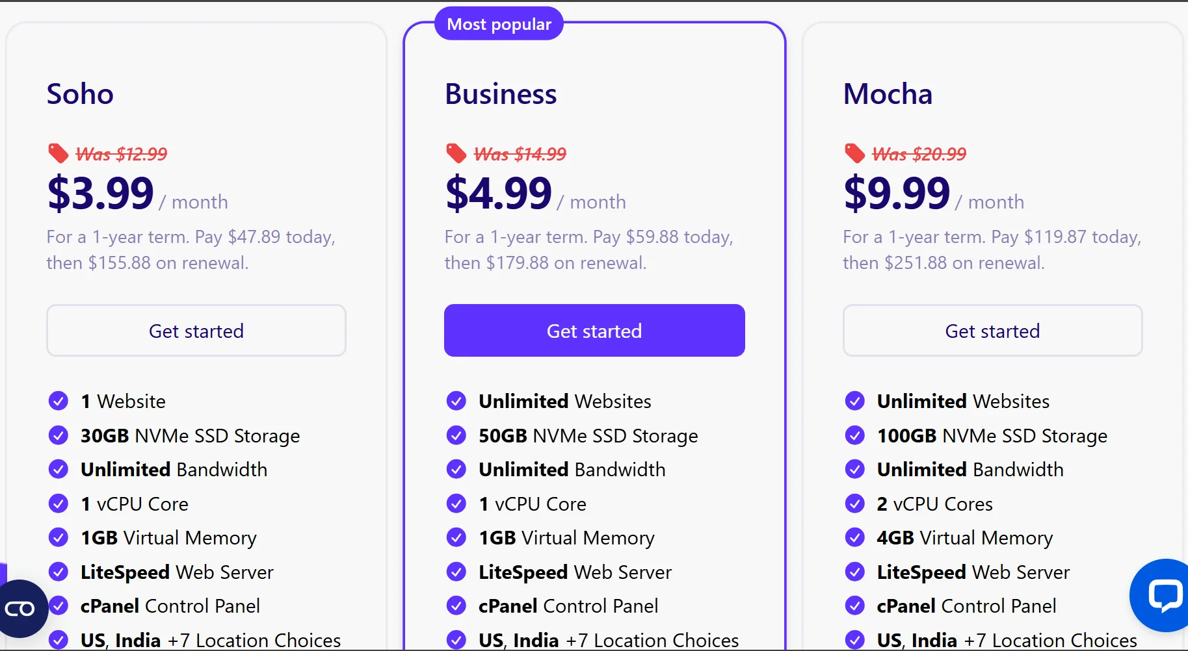
Task: Click Get started under the Soho plan
Action: (196, 331)
